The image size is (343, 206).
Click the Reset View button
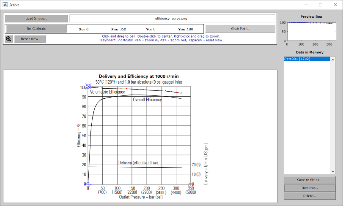pyautogui.click(x=30, y=39)
